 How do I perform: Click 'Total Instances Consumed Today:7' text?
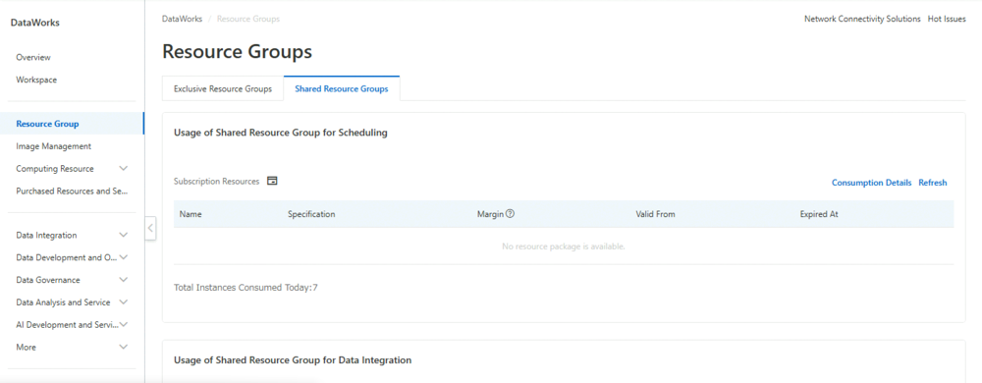pos(245,288)
